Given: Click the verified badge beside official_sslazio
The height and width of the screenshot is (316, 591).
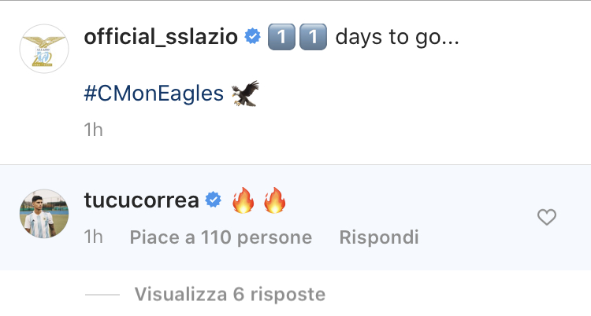Looking at the screenshot, I should pyautogui.click(x=252, y=37).
